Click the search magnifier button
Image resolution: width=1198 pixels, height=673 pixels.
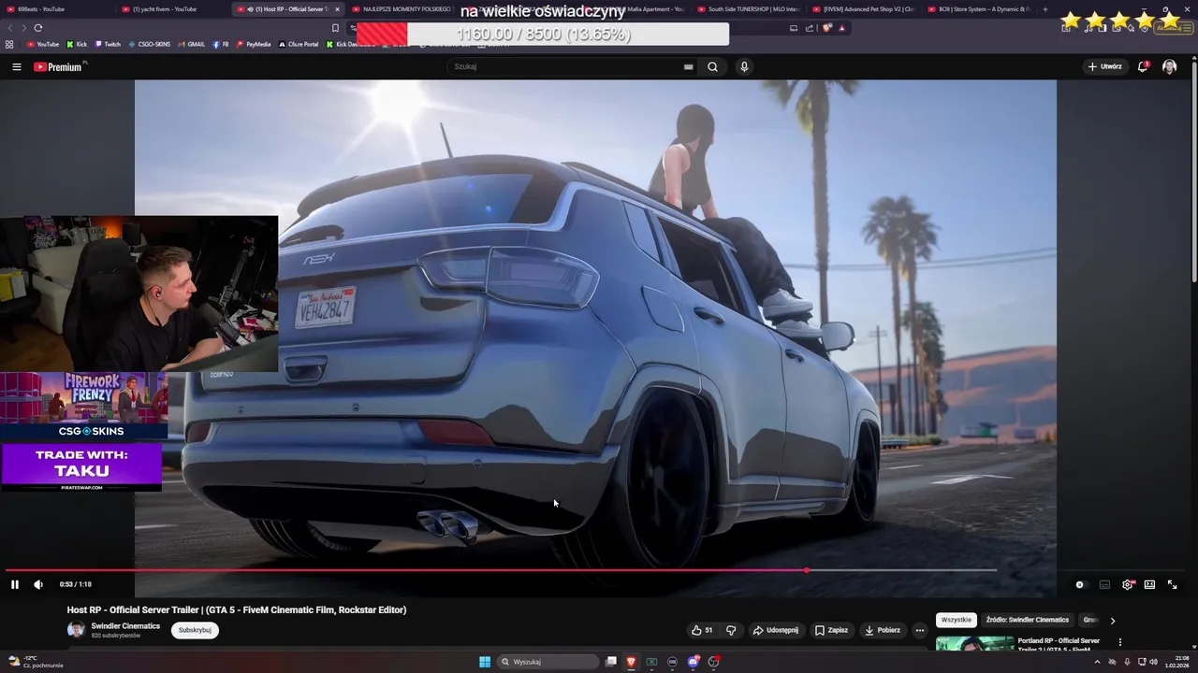click(712, 66)
